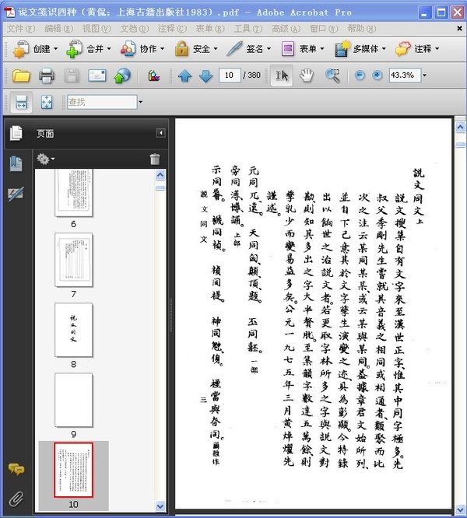Zoom out with the minus button
This screenshot has width=467, height=518.
pyautogui.click(x=360, y=75)
